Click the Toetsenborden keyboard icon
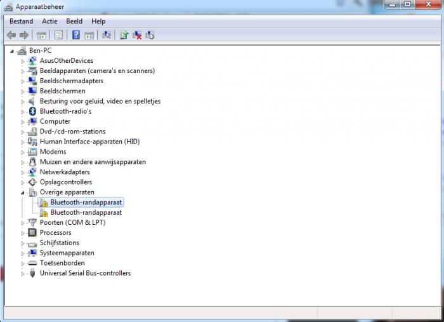This screenshot has width=444, height=322. coord(32,264)
